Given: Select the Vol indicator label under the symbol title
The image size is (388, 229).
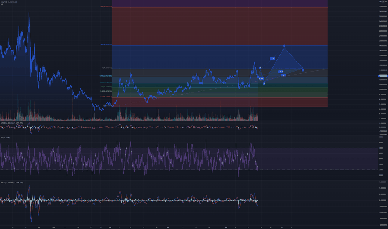Looking at the screenshot, I should (x=2, y=4).
